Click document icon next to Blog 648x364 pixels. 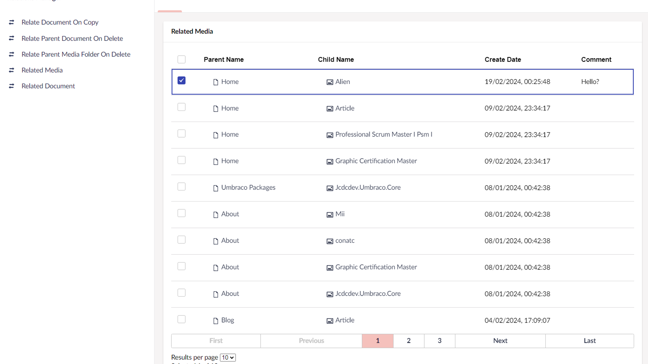[x=216, y=321]
